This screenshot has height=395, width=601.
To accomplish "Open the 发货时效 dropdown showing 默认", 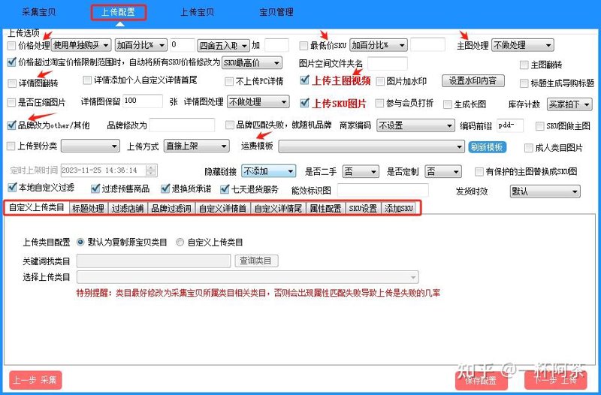I will 545,191.
